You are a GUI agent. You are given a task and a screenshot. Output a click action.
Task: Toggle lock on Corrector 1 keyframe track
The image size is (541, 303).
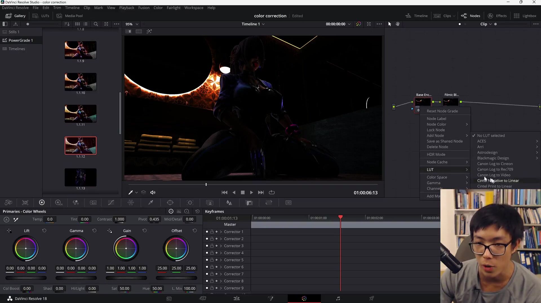212,232
